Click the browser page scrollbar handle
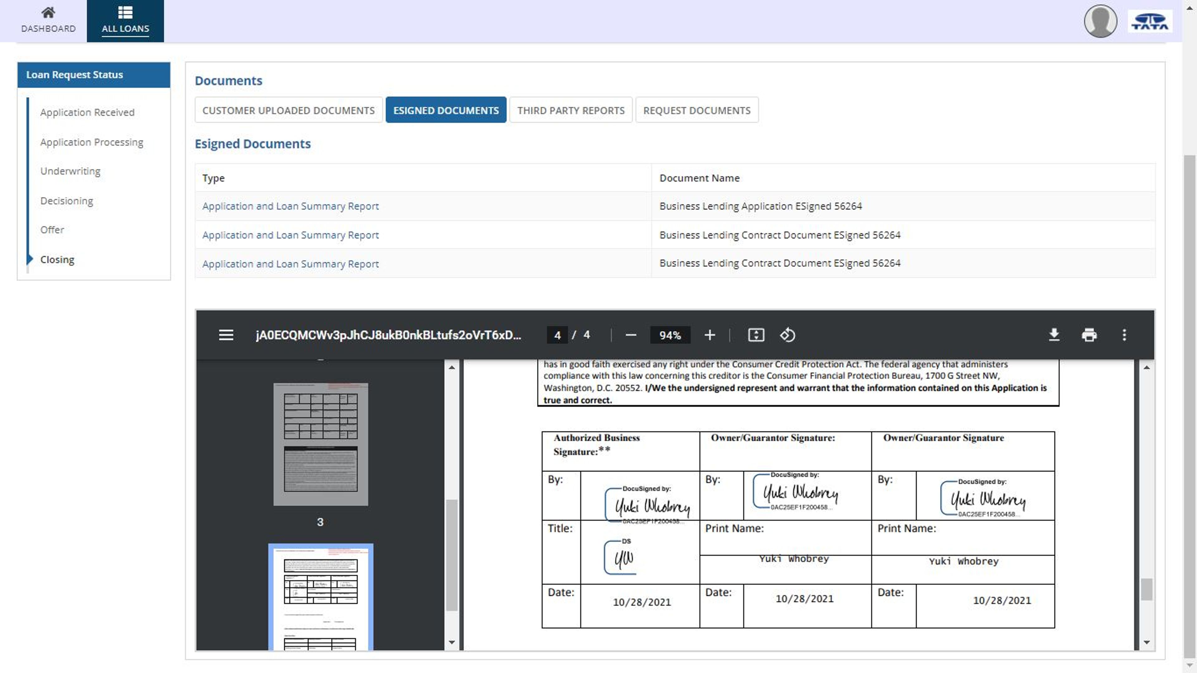Image resolution: width=1197 pixels, height=673 pixels. [x=1189, y=407]
